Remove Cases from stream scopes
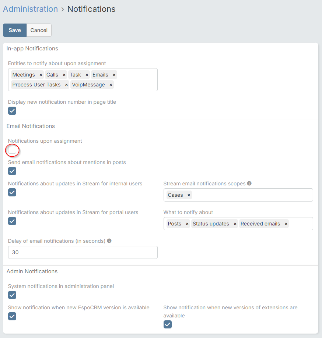Viewport: 322px width, 338px height. (189, 195)
